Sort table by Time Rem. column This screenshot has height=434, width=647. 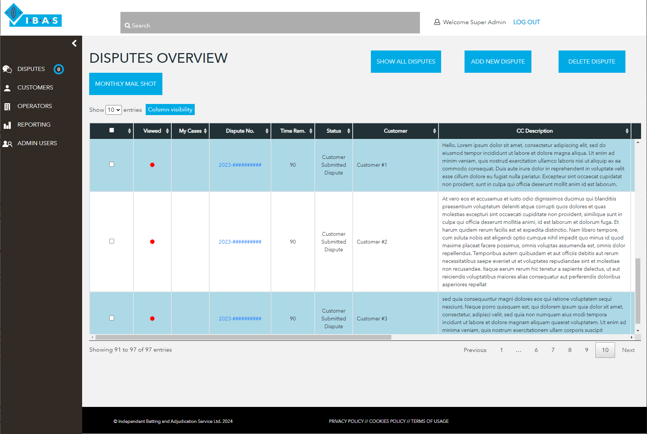point(293,131)
